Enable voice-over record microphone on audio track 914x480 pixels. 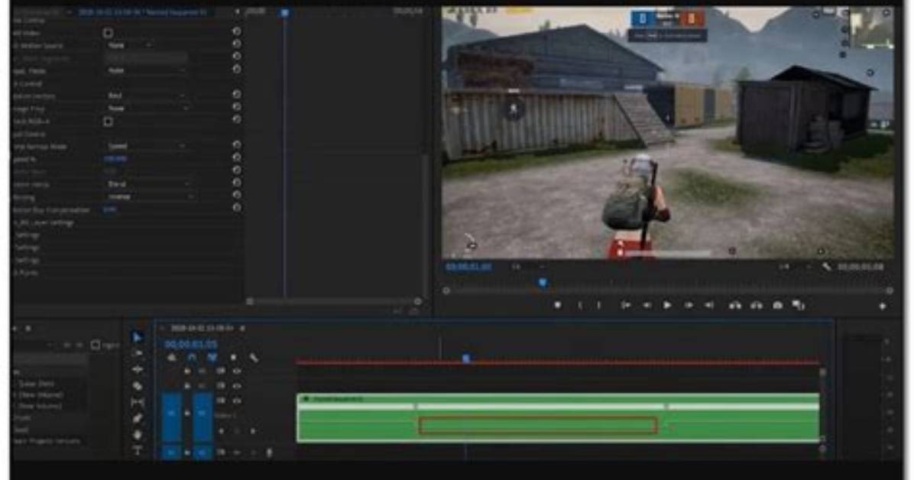269,452
